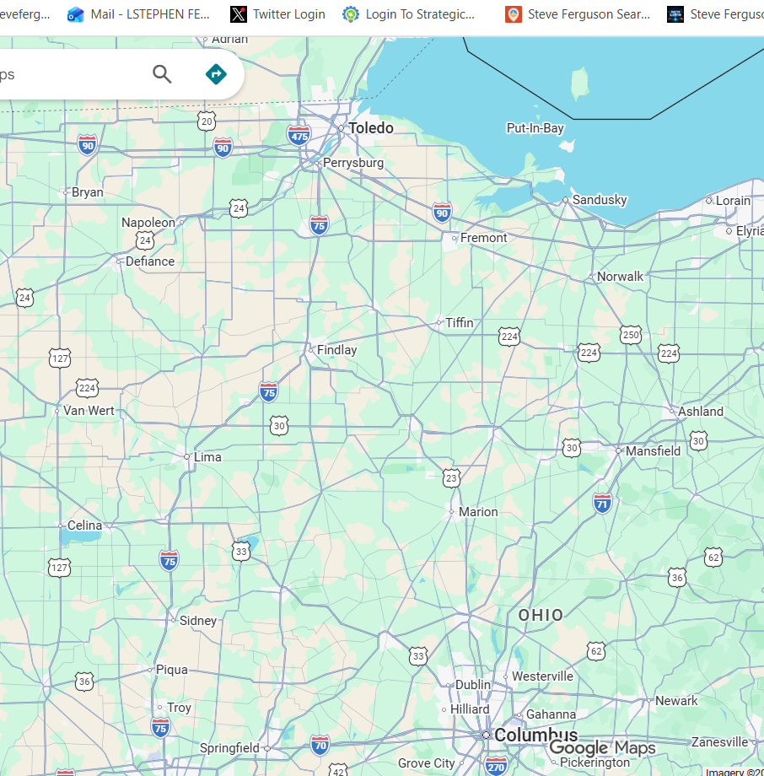
Task: Open the Steve Ferguson Sear... bookmark
Action: [578, 14]
